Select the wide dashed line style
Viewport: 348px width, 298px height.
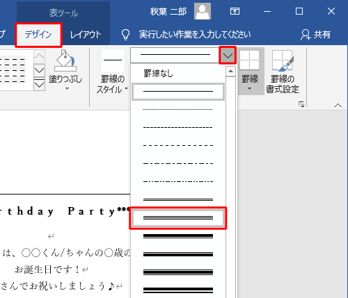178,145
